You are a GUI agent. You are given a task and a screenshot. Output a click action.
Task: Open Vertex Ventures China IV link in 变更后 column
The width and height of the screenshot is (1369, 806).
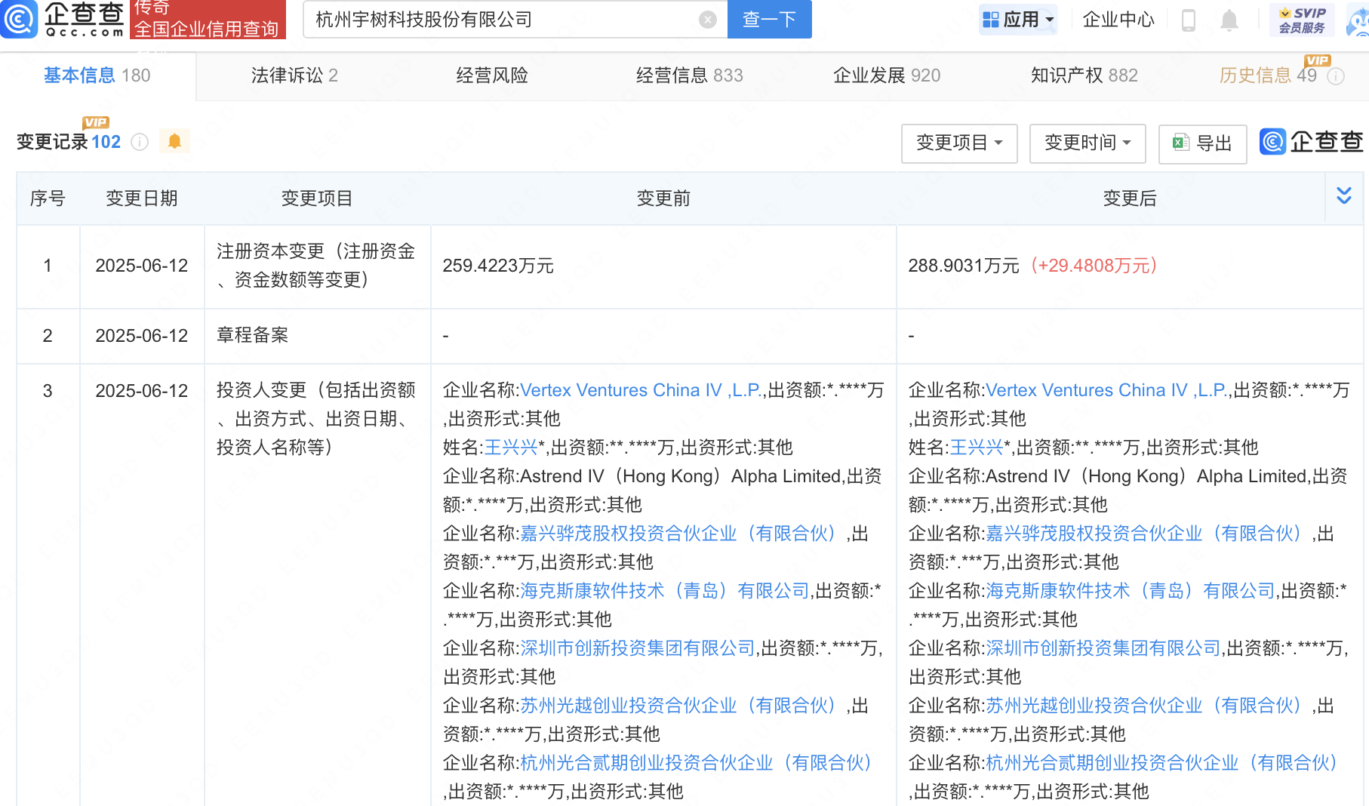(1106, 390)
